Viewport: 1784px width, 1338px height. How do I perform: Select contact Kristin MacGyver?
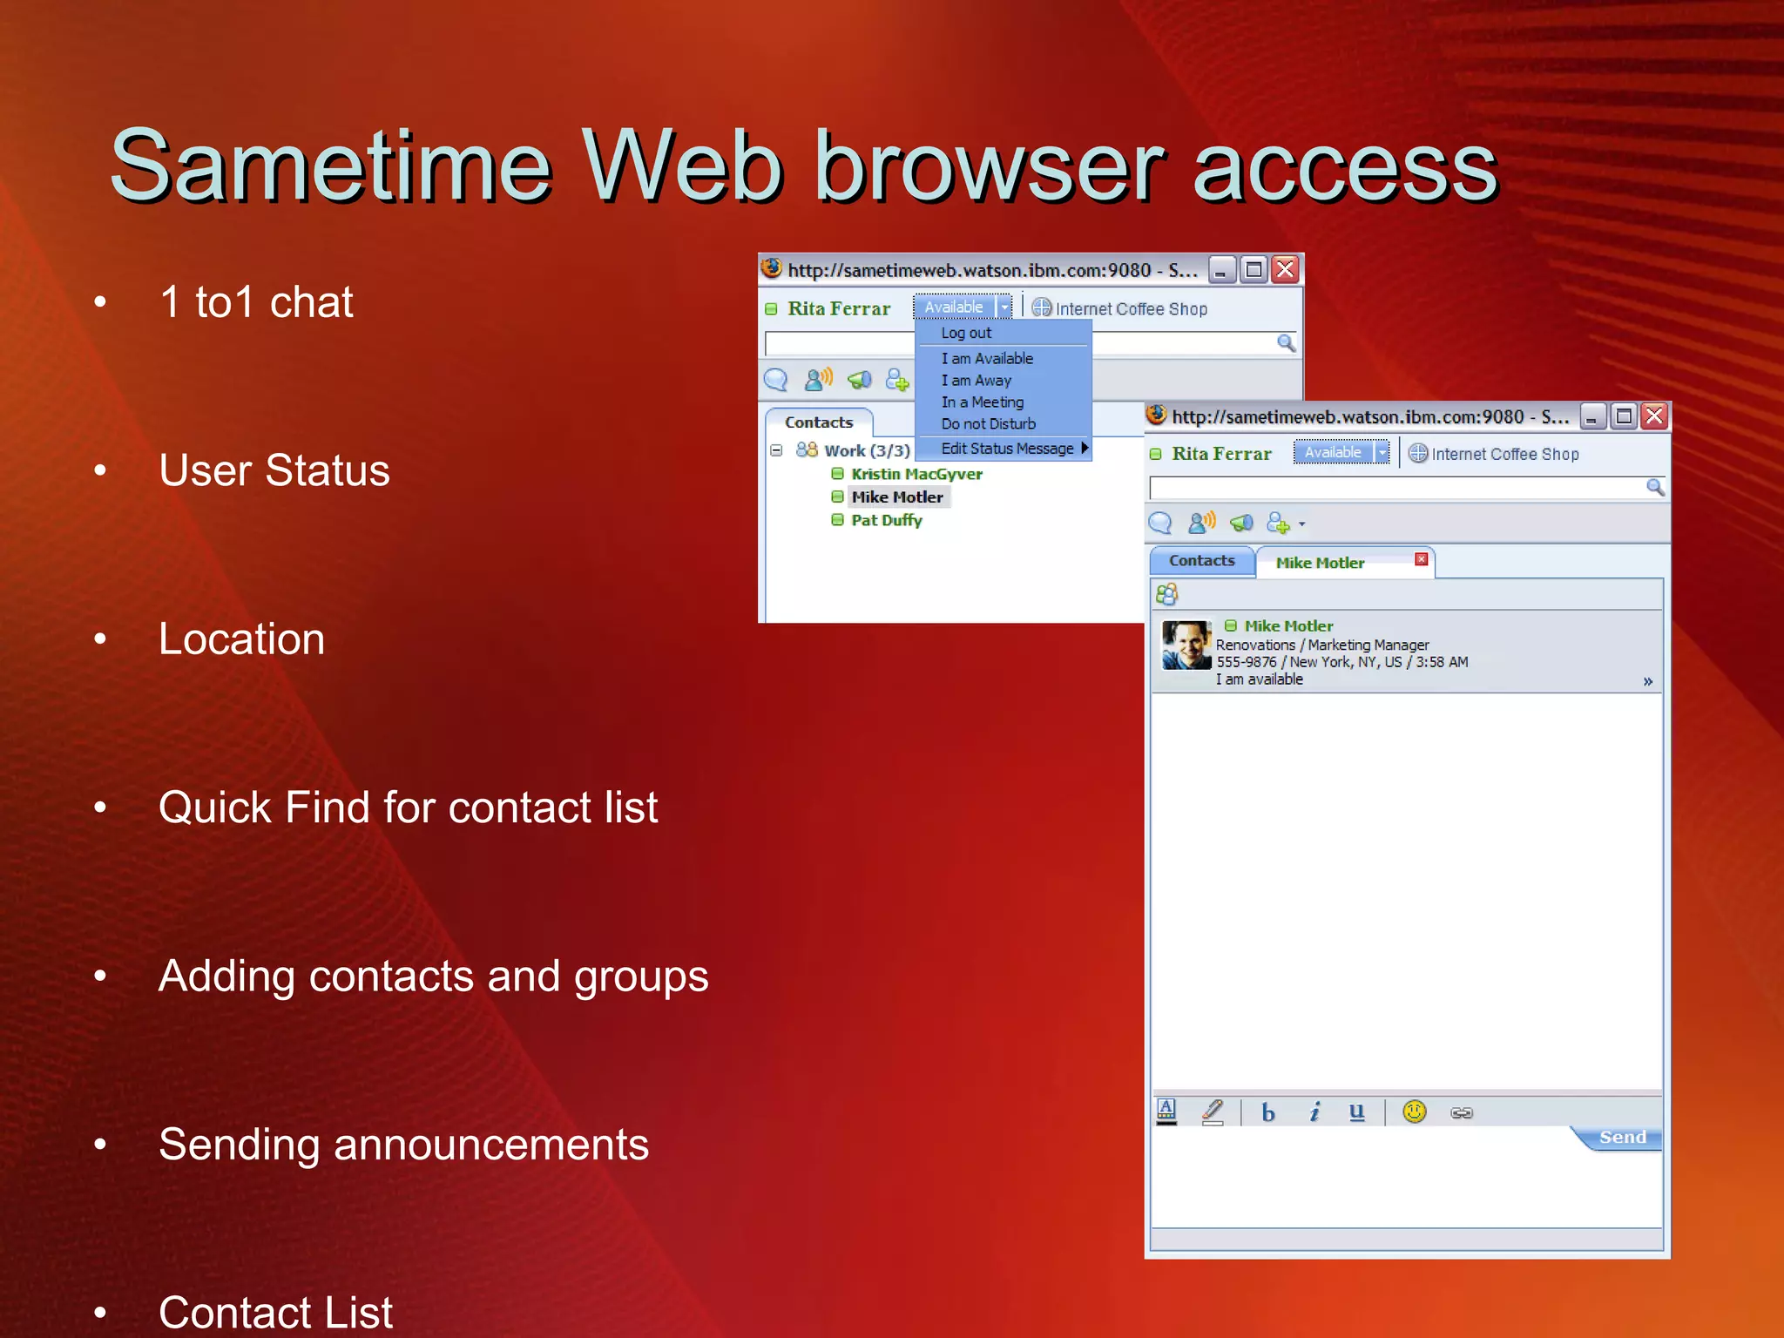coord(916,474)
